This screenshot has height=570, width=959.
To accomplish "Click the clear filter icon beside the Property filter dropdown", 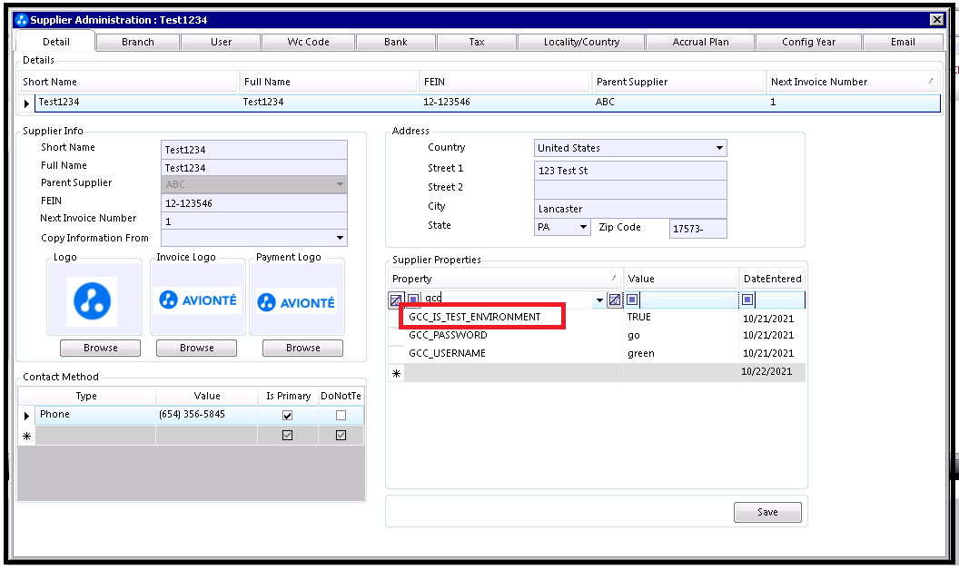I will coord(615,300).
